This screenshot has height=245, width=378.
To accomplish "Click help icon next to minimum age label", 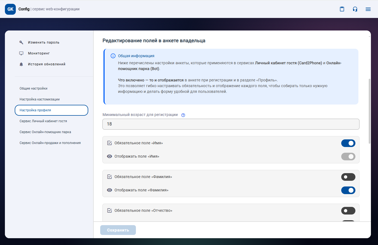I will (x=183, y=115).
